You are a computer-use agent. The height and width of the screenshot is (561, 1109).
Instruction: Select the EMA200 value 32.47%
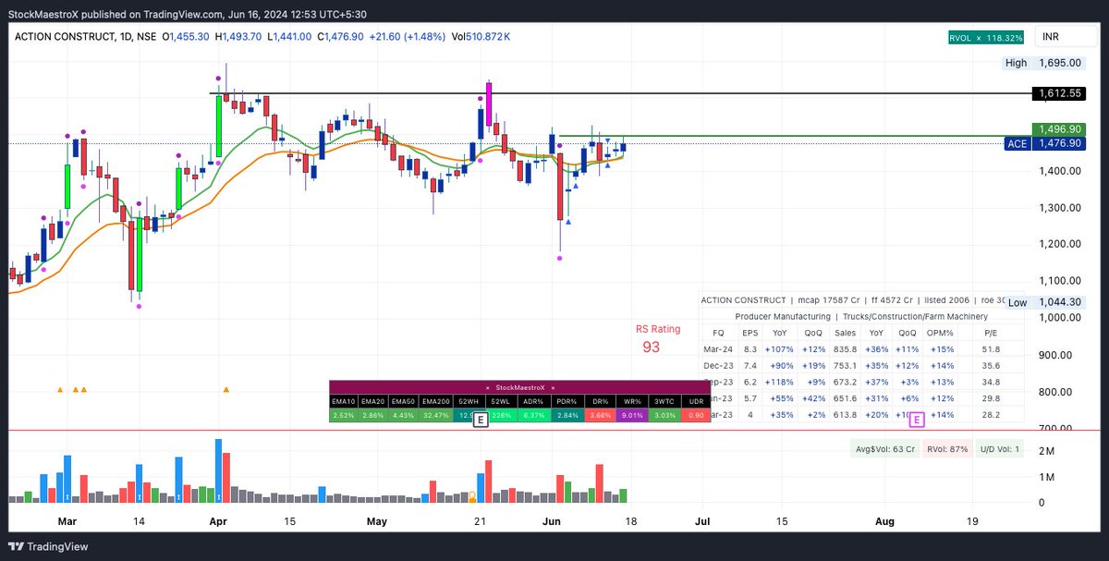tap(438, 416)
